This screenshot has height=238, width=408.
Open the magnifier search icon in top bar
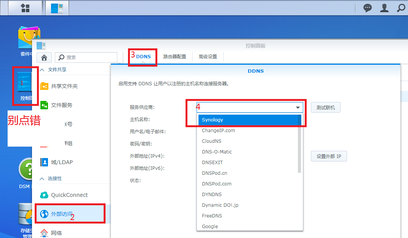(401, 8)
